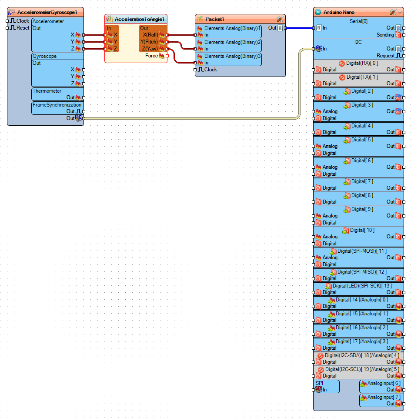Click the AccelerationToAngle1 header icon
The image size is (411, 418).
(x=109, y=19)
